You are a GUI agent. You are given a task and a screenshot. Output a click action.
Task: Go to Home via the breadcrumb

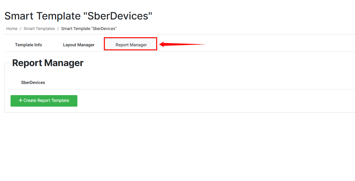coord(12,29)
